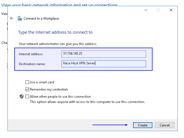Click the network administrator hint text

[x=58, y=44]
